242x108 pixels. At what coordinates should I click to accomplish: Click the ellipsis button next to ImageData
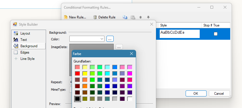pos(119,47)
